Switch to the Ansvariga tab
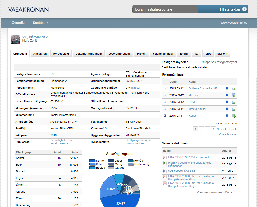The width and height of the screenshot is (258, 207). 40,54
